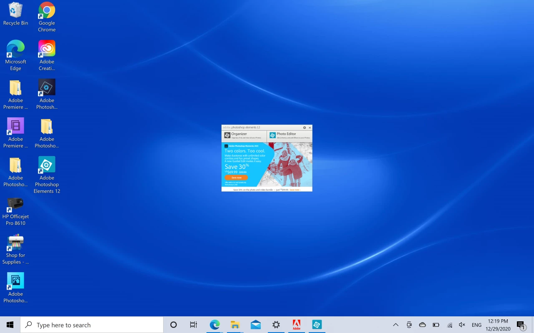Click the Type here to search box
534x333 pixels.
click(92, 325)
